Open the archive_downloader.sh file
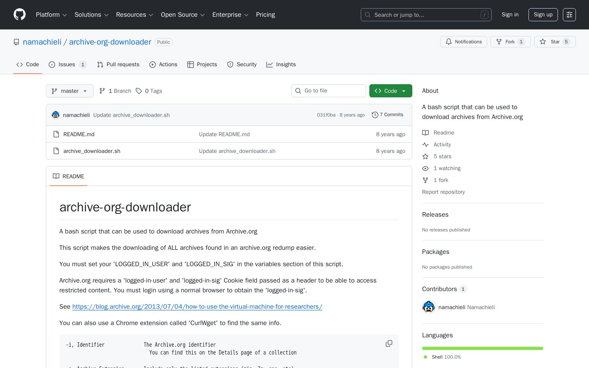The image size is (589, 368). tap(92, 151)
